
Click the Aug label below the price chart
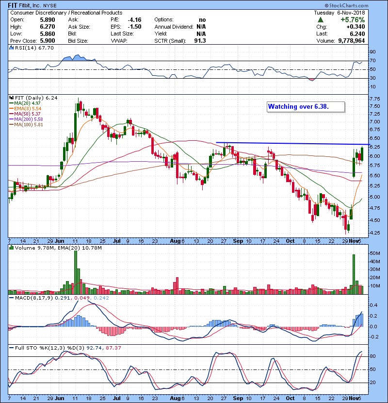[176, 241]
